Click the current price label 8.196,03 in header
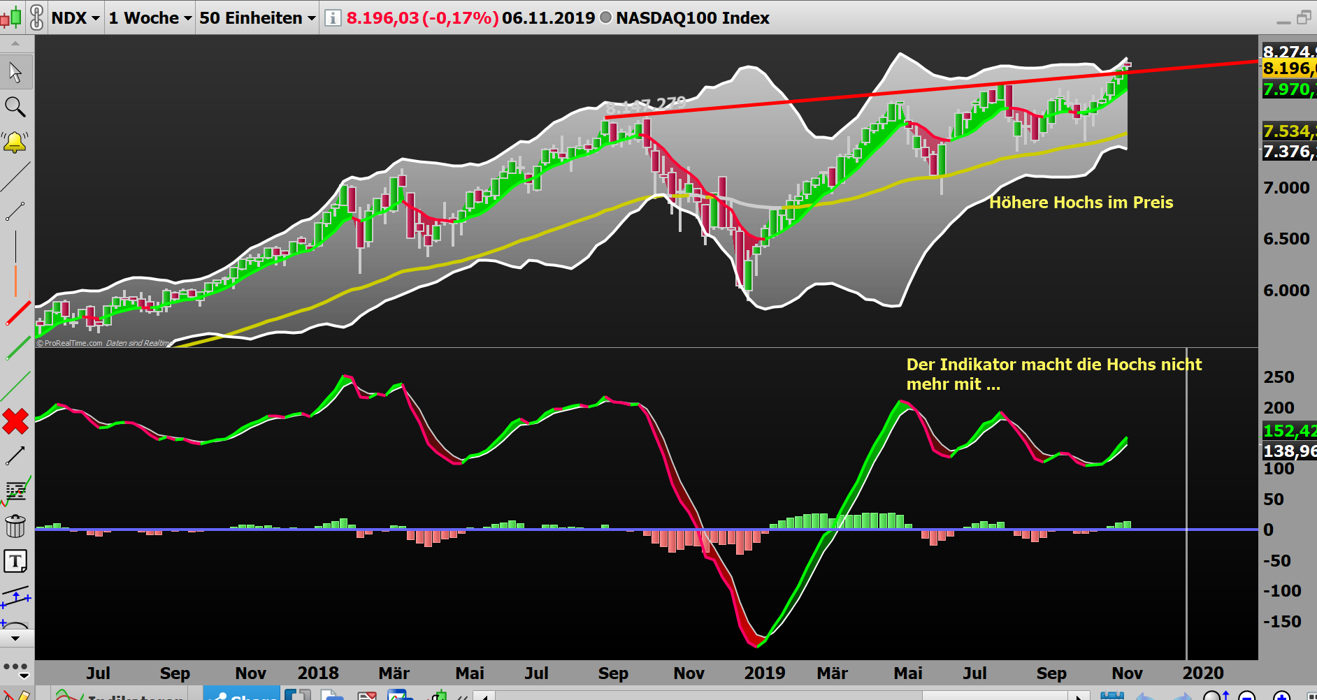Image resolution: width=1317 pixels, height=700 pixels. (x=382, y=17)
